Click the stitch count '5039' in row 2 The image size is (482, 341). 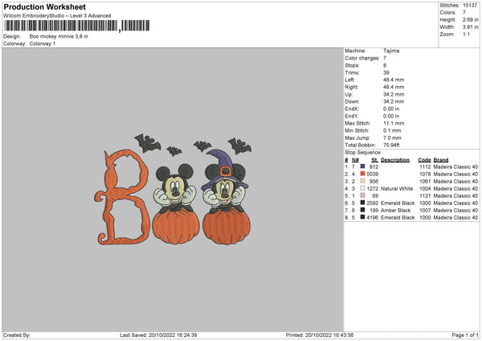pyautogui.click(x=372, y=174)
